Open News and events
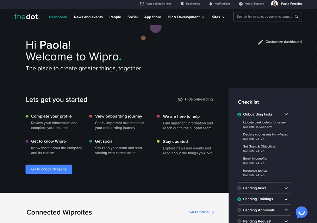Screen dimensions: 317x223 pyautogui.click(x=88, y=17)
